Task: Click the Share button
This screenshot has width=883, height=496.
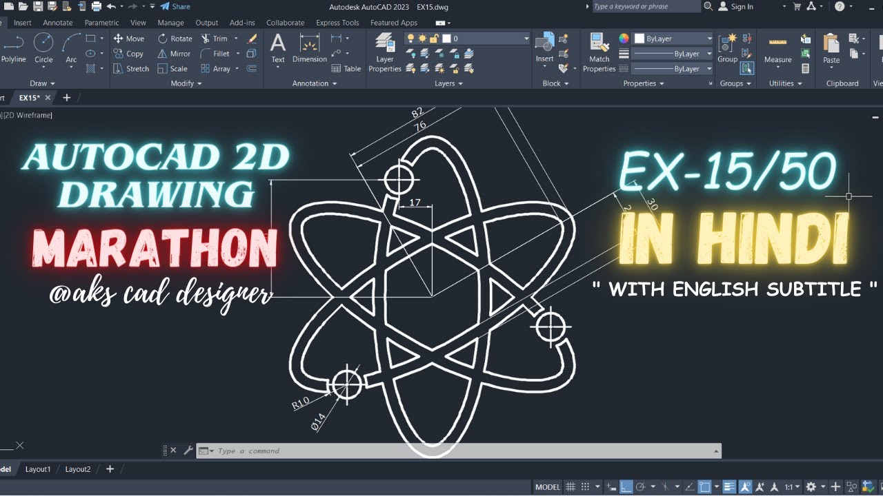Action: pyautogui.click(x=175, y=6)
